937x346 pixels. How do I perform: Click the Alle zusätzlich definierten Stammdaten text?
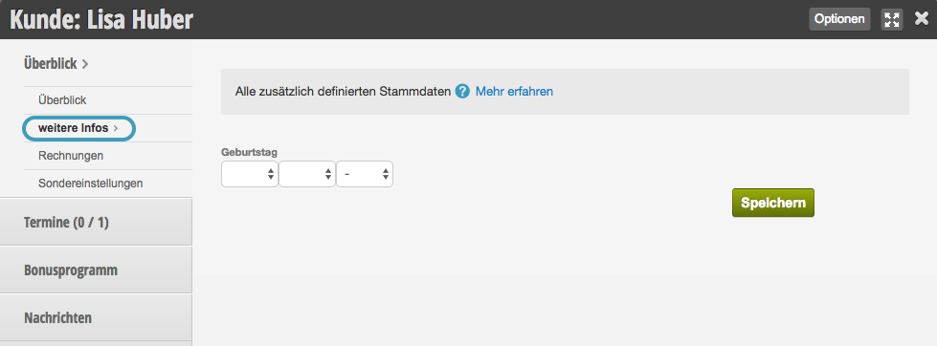click(343, 91)
